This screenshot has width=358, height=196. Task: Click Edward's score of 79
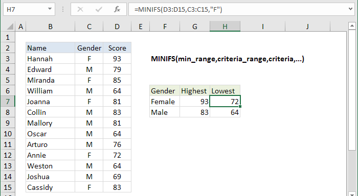pos(117,69)
